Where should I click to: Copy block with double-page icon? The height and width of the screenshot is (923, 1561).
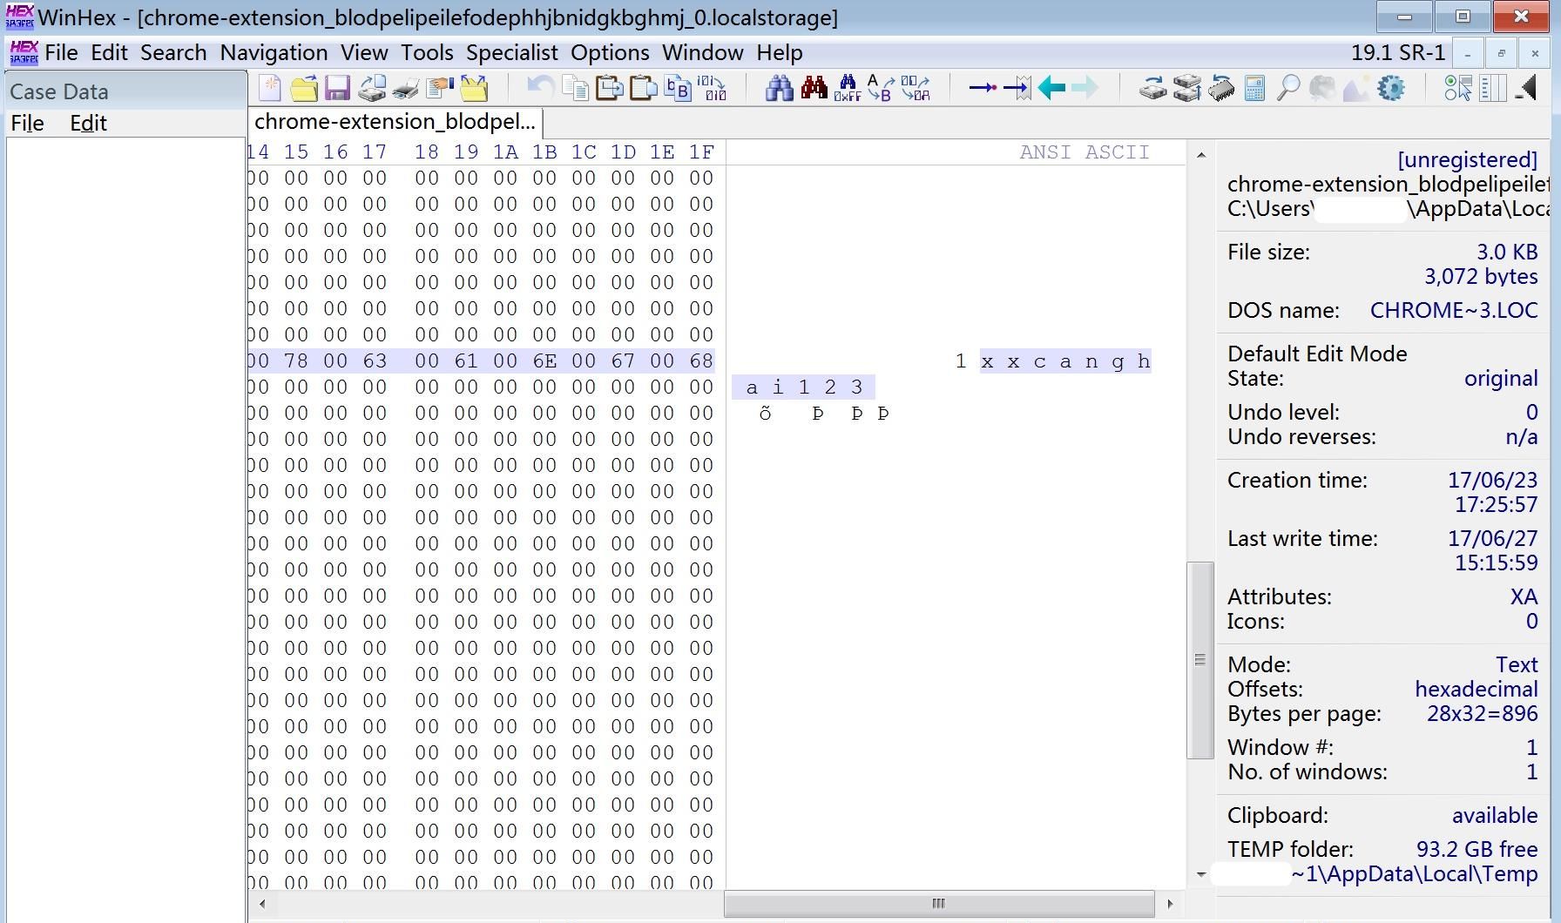tap(575, 88)
